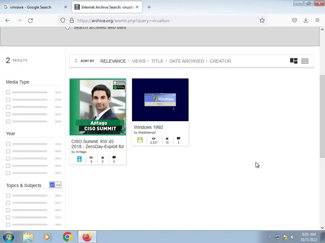Screen dimensions: 325x243
Task: Click the page vertical scrollbar thumb
Action: [x=322, y=116]
